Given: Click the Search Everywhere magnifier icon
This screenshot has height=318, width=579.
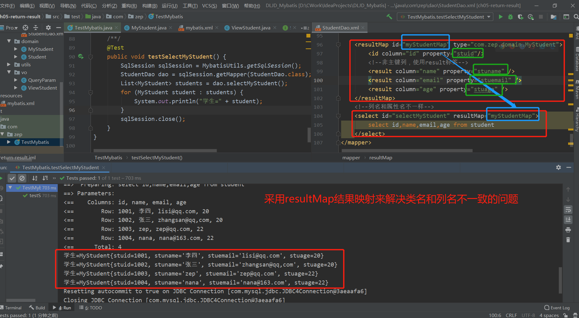Looking at the screenshot, I should (x=576, y=17).
